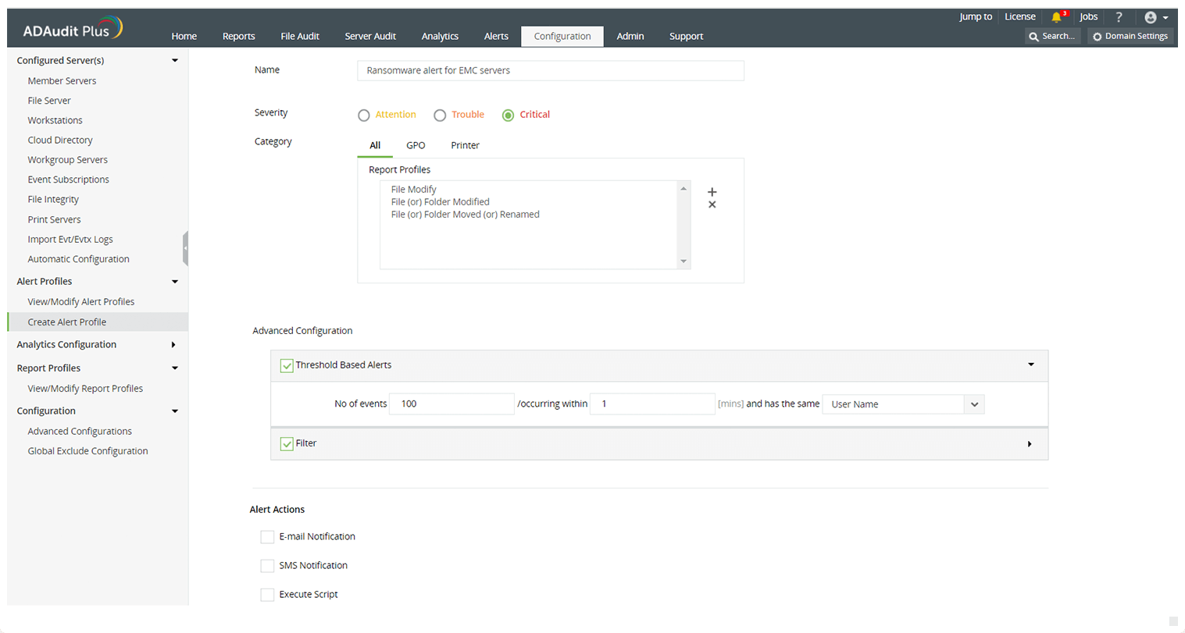This screenshot has height=633, width=1185.
Task: Click the Report Profiles list scroll up arrow
Action: click(684, 189)
